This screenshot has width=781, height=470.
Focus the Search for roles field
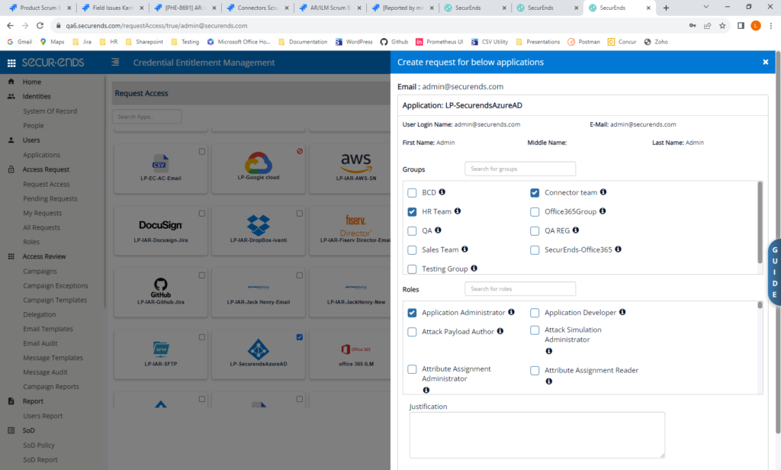click(520, 288)
